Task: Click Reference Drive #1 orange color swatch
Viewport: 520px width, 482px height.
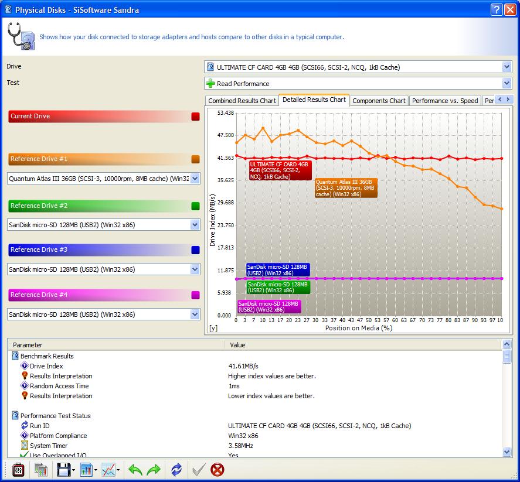Action: [x=195, y=159]
